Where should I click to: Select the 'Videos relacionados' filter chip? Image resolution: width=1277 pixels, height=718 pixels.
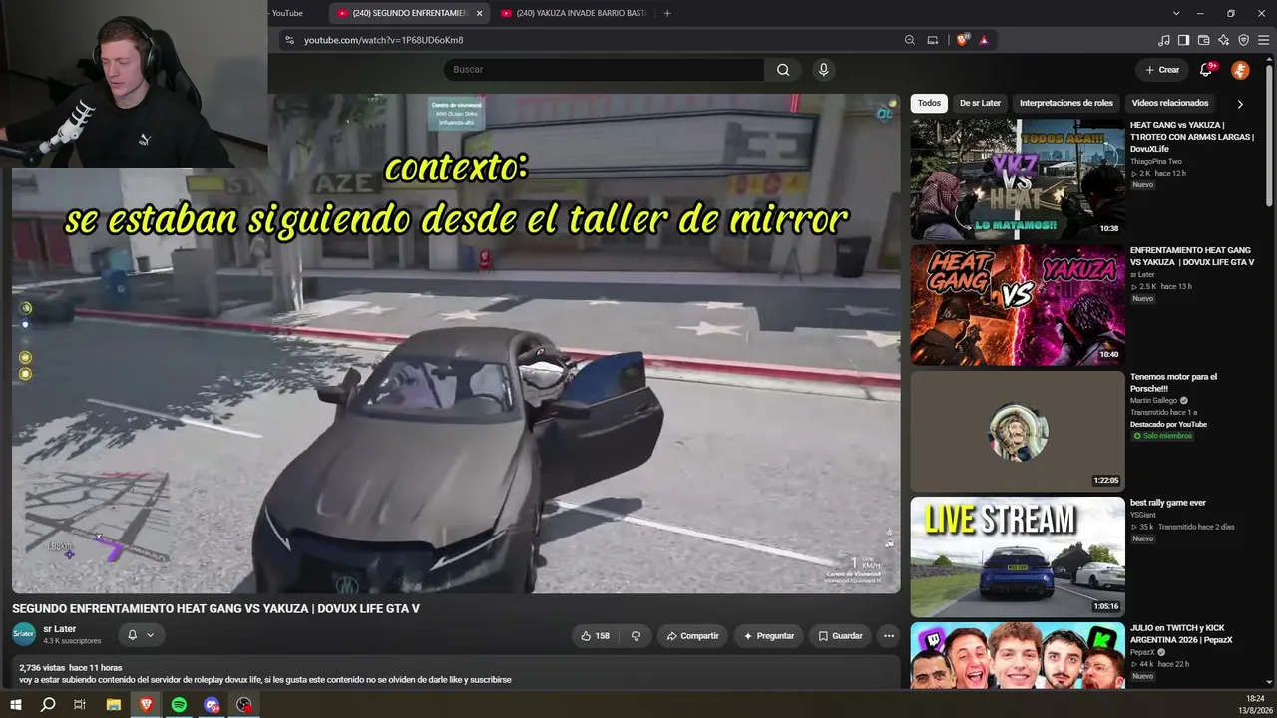click(x=1170, y=103)
